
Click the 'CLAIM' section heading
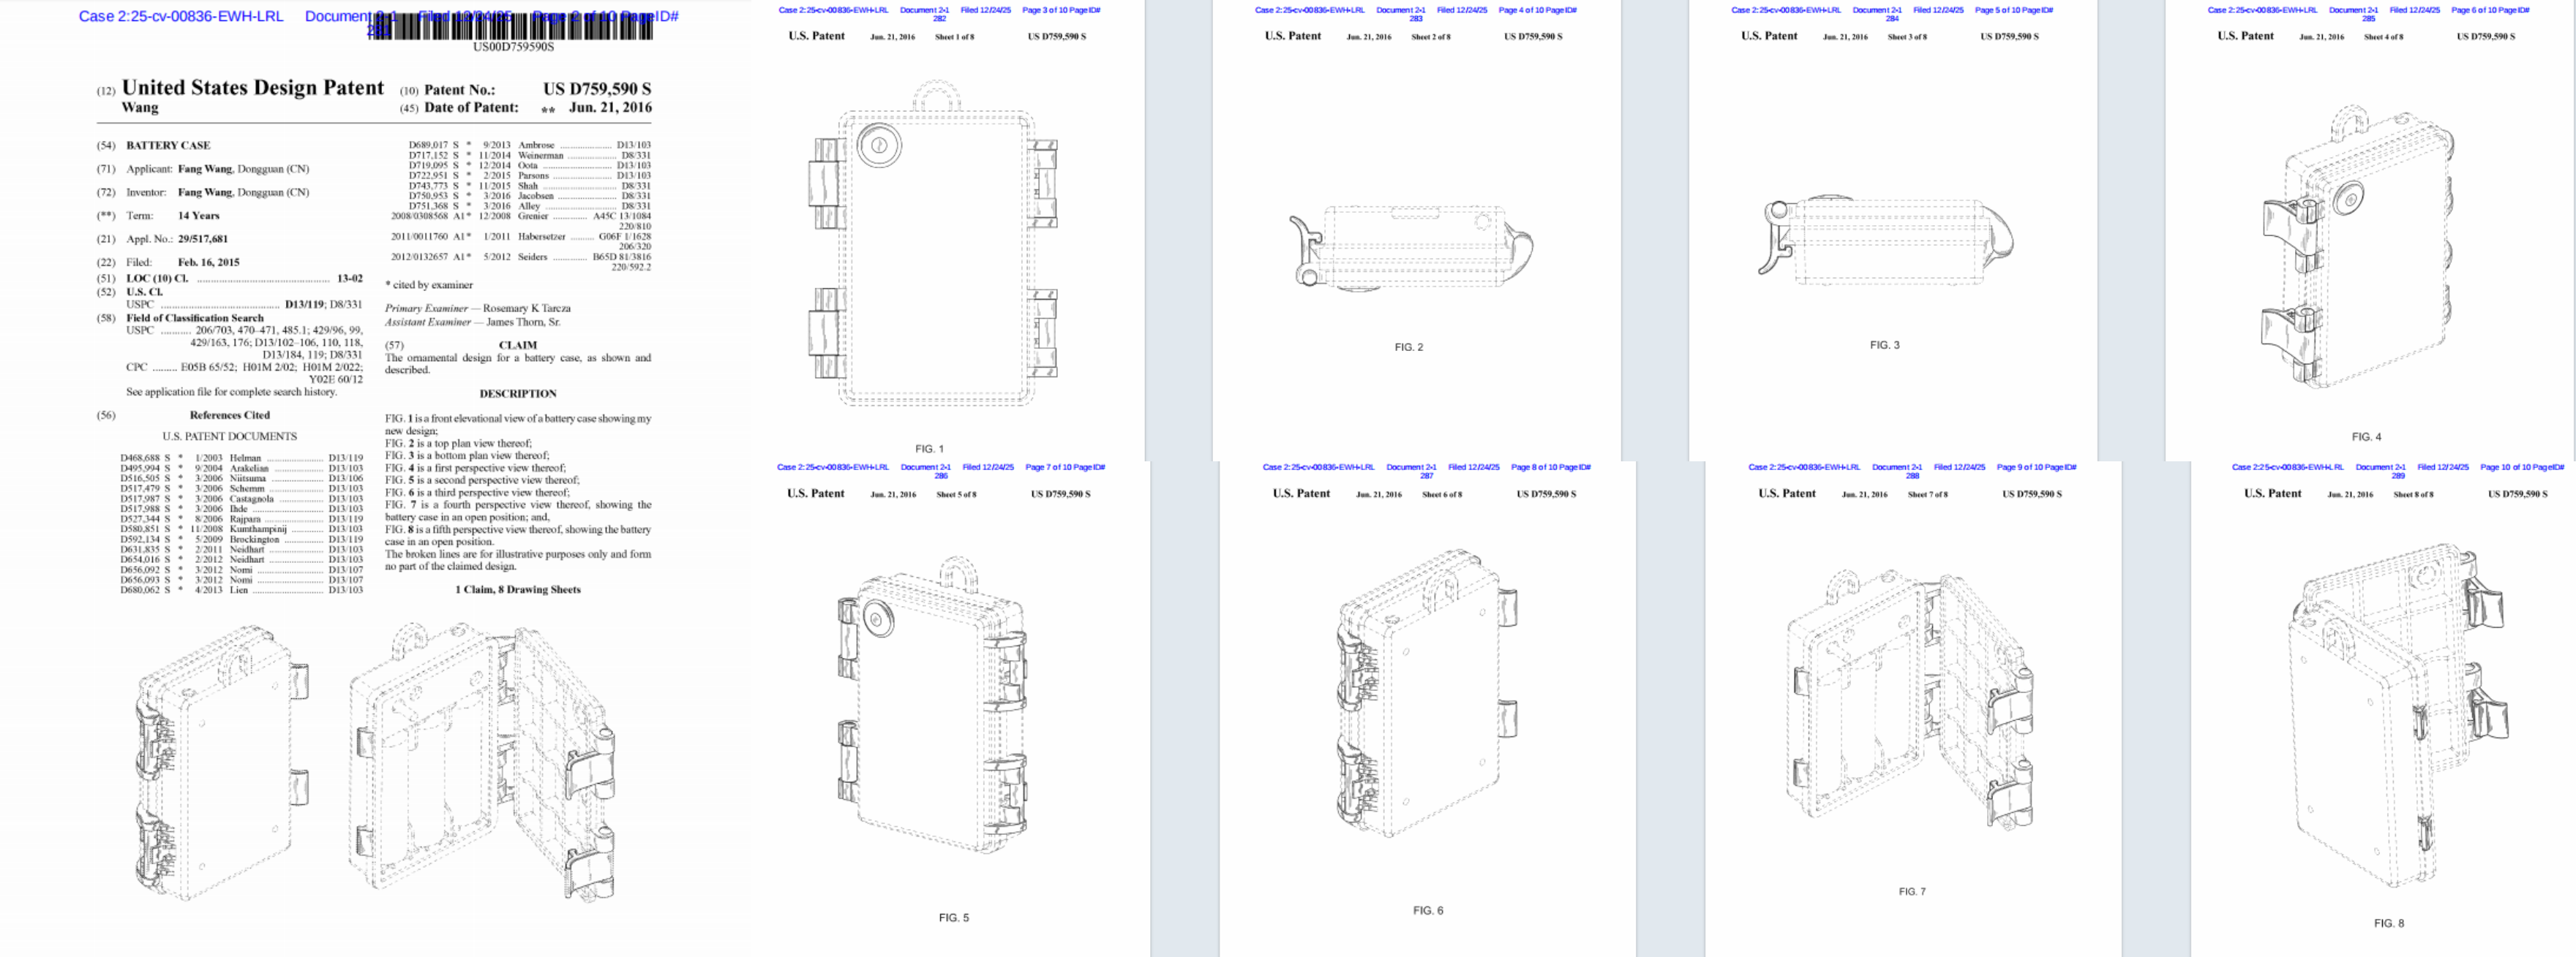coord(517,344)
